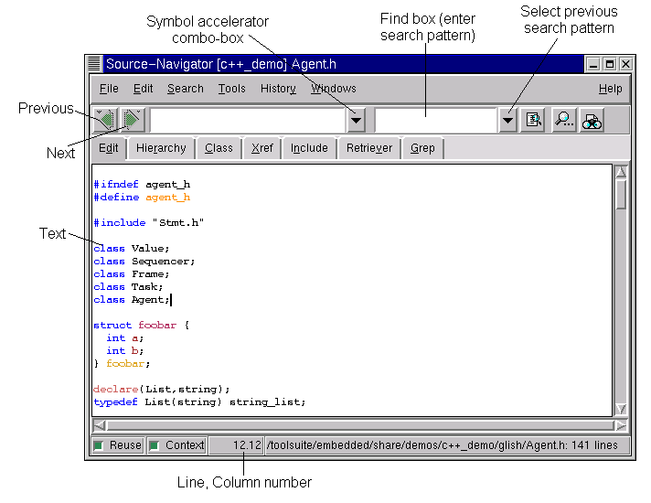Click the Source-Navigator title bar text
This screenshot has height=503, width=651.
pyautogui.click(x=221, y=64)
